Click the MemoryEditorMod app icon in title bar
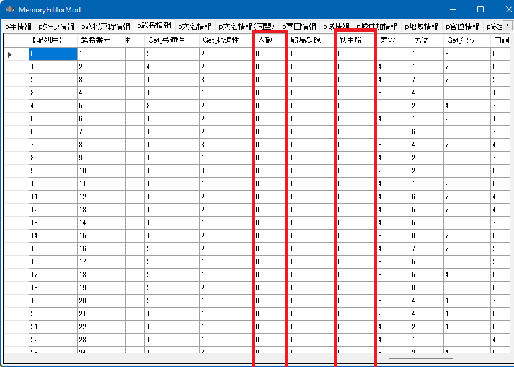This screenshot has height=367, width=514. click(x=10, y=10)
